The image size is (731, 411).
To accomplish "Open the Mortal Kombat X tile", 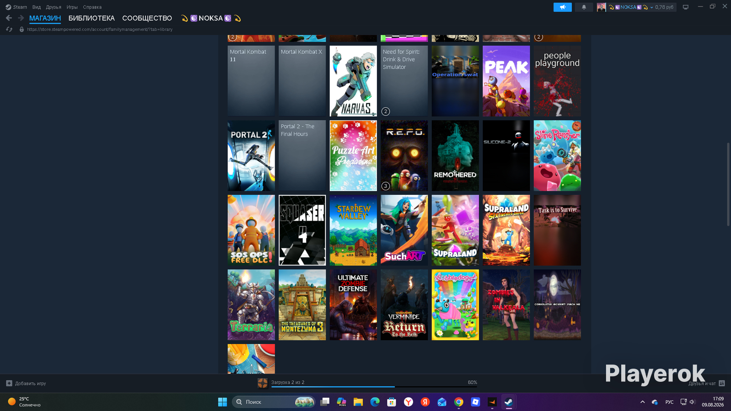I will 302,81.
